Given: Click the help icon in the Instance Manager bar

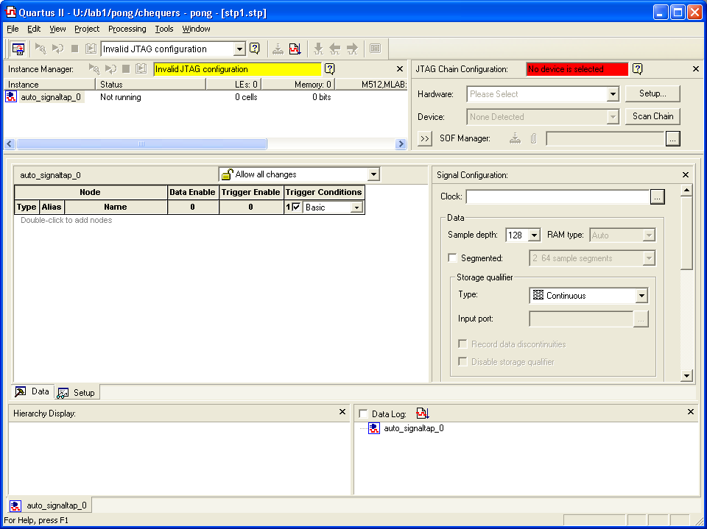Looking at the screenshot, I should (x=329, y=69).
